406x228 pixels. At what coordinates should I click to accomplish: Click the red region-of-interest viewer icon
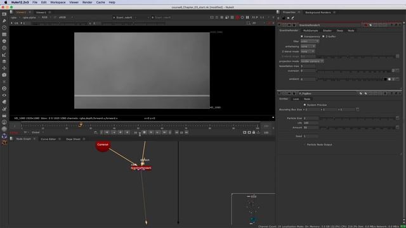(x=237, y=17)
